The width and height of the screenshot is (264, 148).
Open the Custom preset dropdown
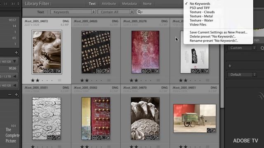(x=242, y=48)
